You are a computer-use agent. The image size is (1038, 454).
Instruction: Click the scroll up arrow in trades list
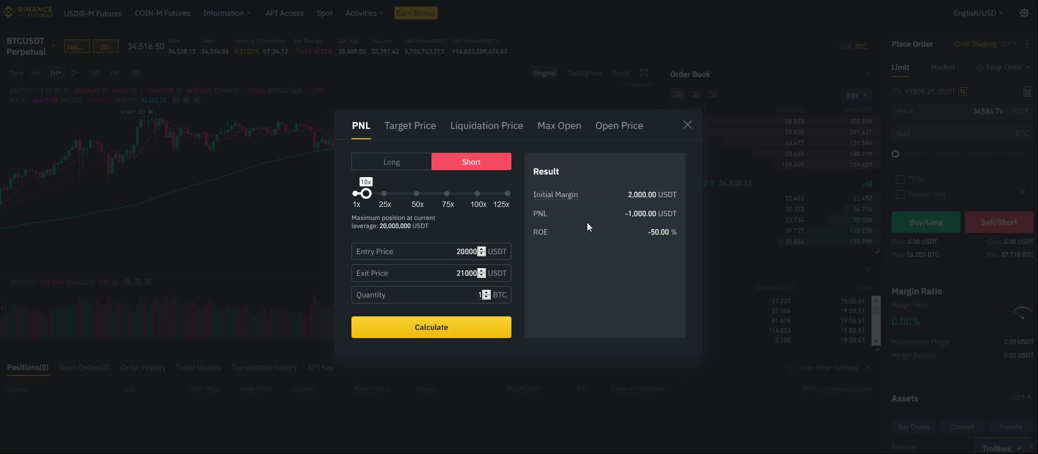pos(876,301)
